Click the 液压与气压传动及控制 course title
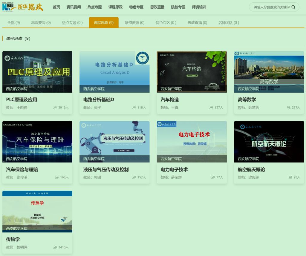306x256 pixels. click(106, 170)
